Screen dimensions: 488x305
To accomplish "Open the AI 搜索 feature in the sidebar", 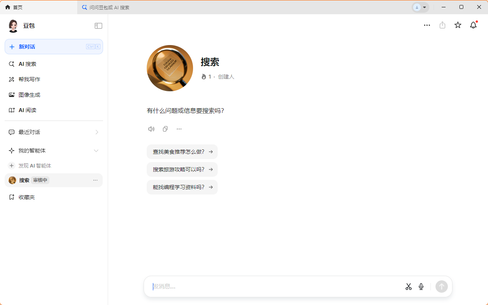I will [x=28, y=64].
